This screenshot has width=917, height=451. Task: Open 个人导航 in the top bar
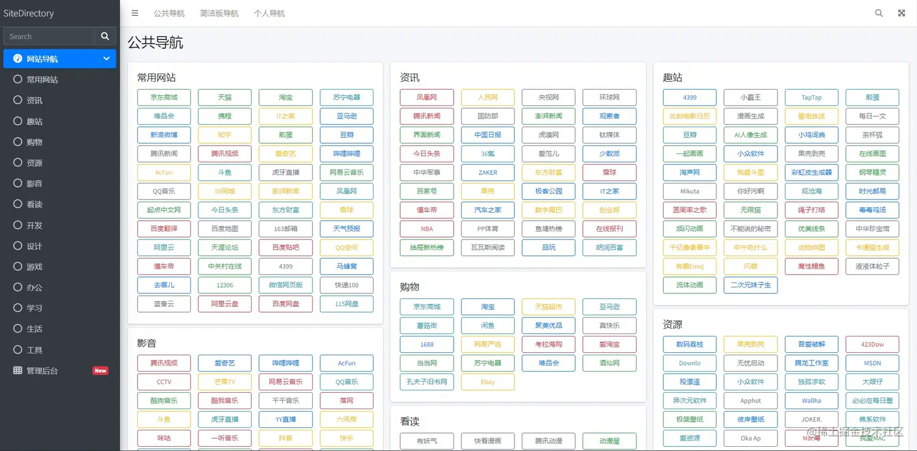[x=269, y=13]
